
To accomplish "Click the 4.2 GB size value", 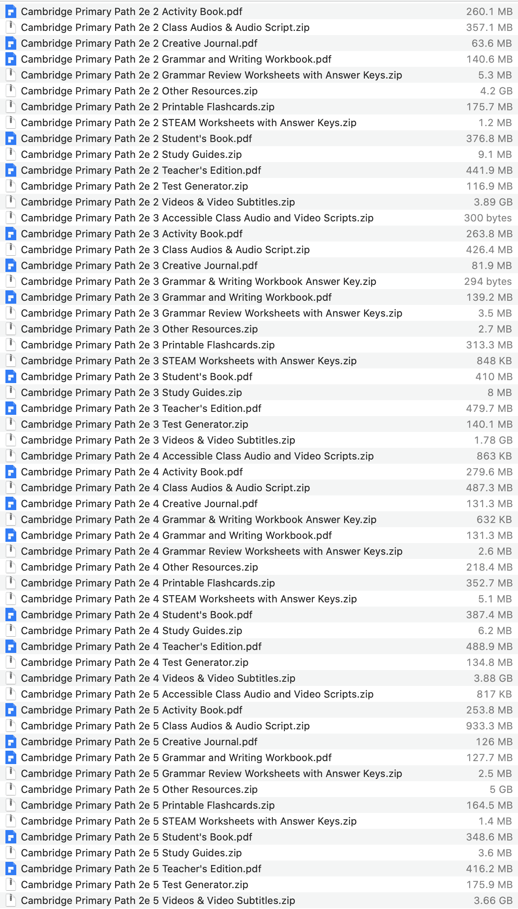I will click(x=496, y=91).
